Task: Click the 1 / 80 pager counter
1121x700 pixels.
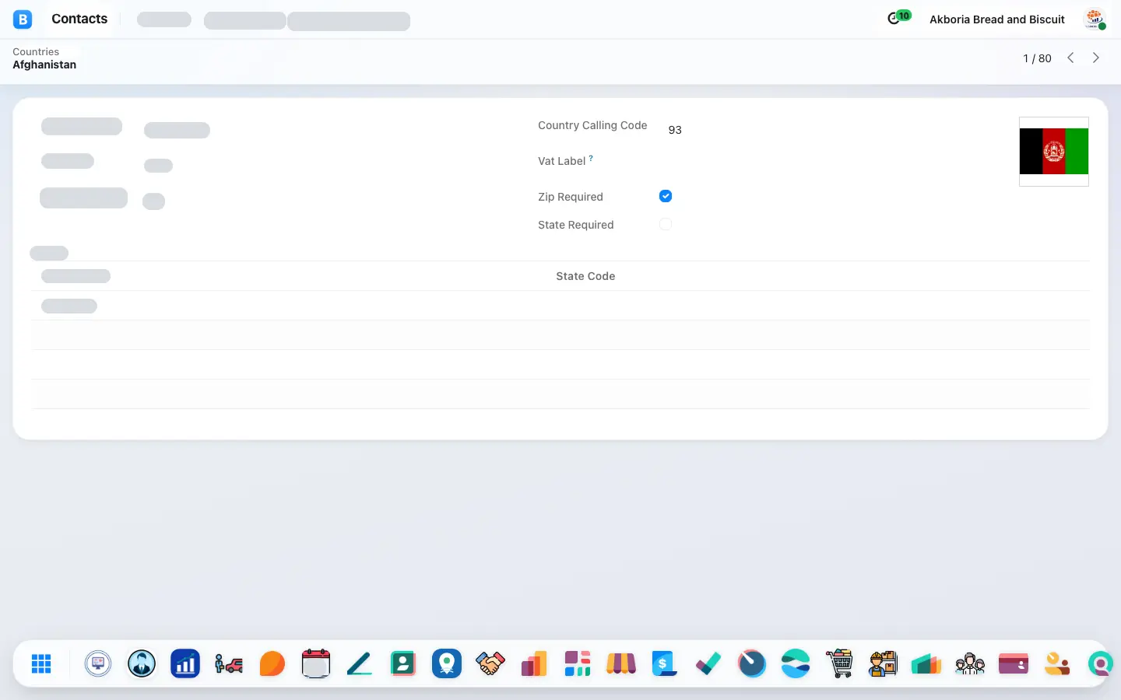Action: pyautogui.click(x=1037, y=58)
